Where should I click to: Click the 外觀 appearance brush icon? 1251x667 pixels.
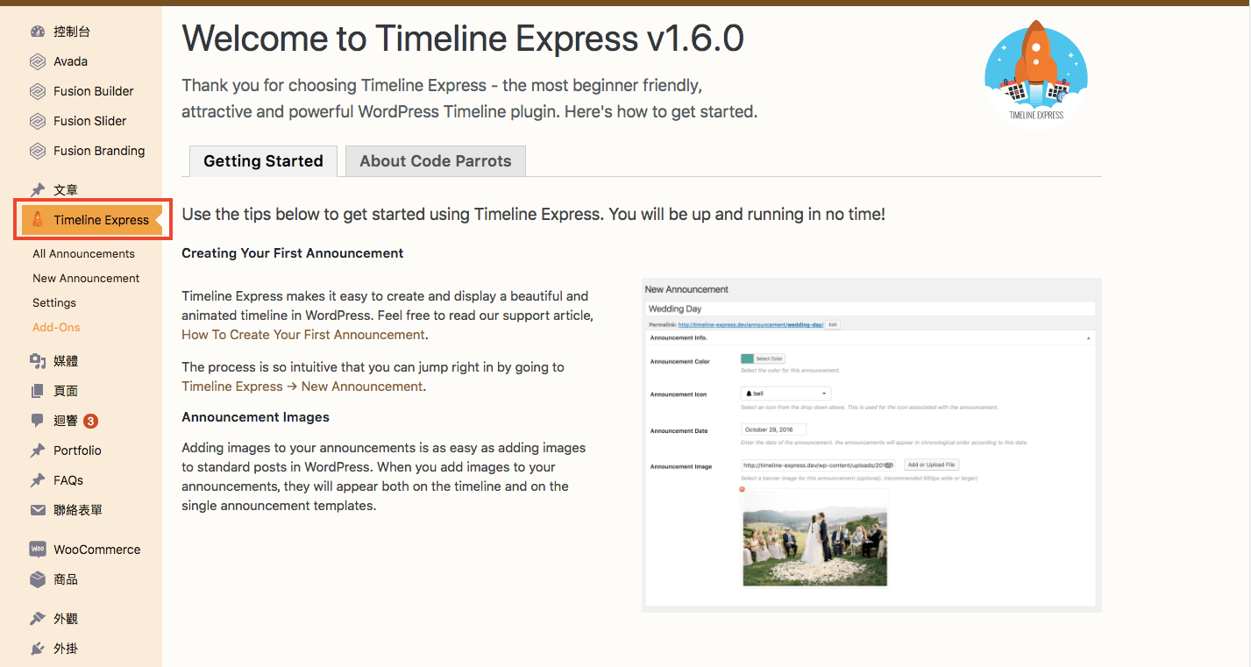[38, 619]
